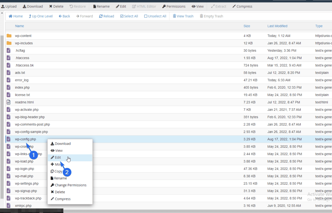The image size is (332, 213).
Task: Click the Forward navigation button
Action: click(84, 16)
